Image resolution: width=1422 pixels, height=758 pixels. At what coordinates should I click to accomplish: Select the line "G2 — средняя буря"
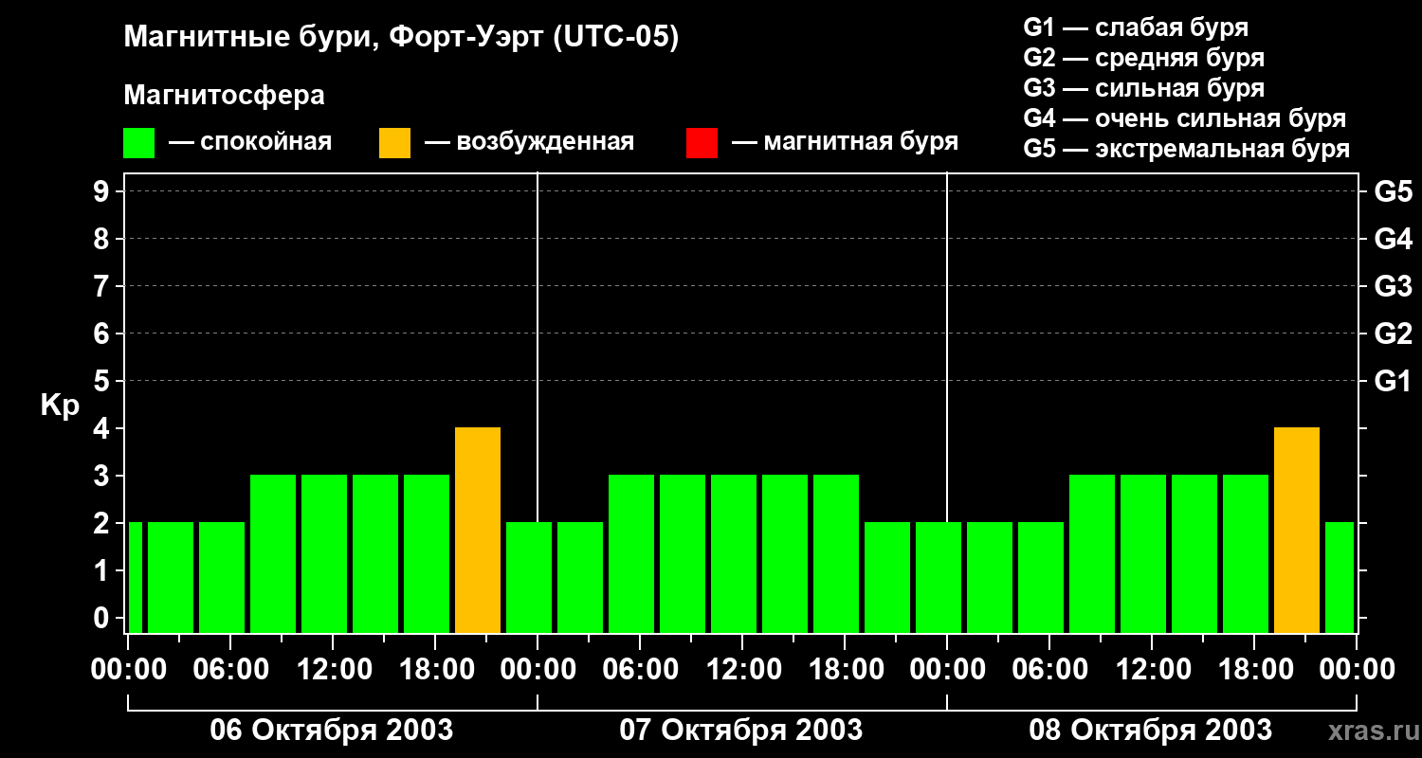coord(1144,58)
